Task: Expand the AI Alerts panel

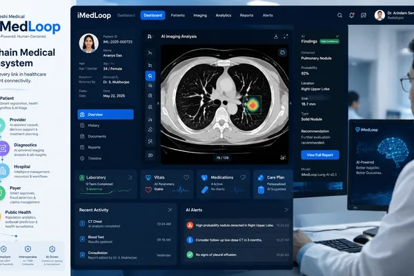Action: click(x=286, y=210)
